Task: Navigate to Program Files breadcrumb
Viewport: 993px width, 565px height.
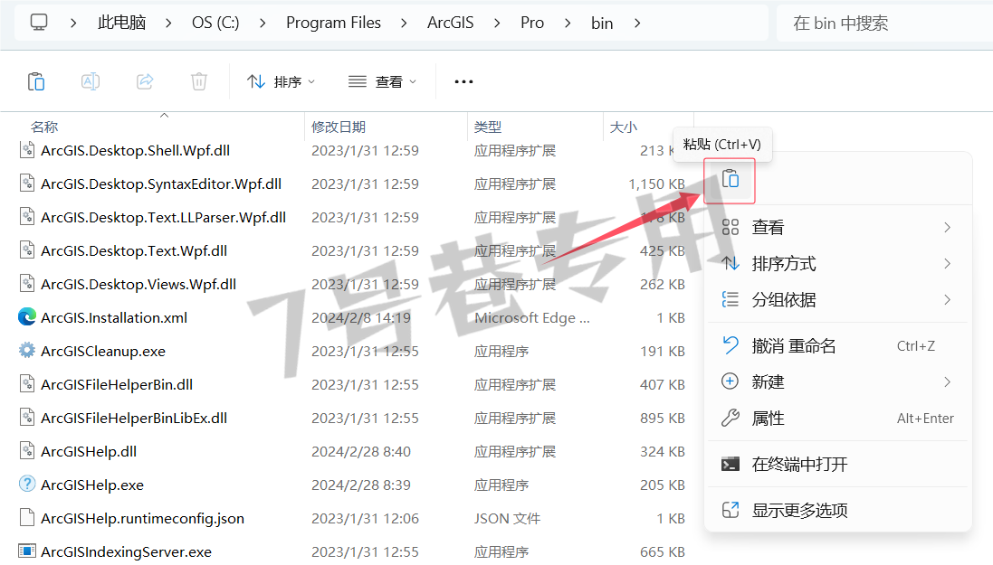Action: tap(333, 23)
